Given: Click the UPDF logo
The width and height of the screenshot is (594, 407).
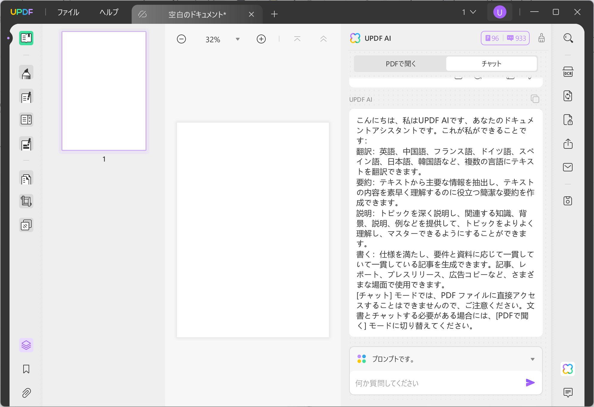Looking at the screenshot, I should [21, 12].
